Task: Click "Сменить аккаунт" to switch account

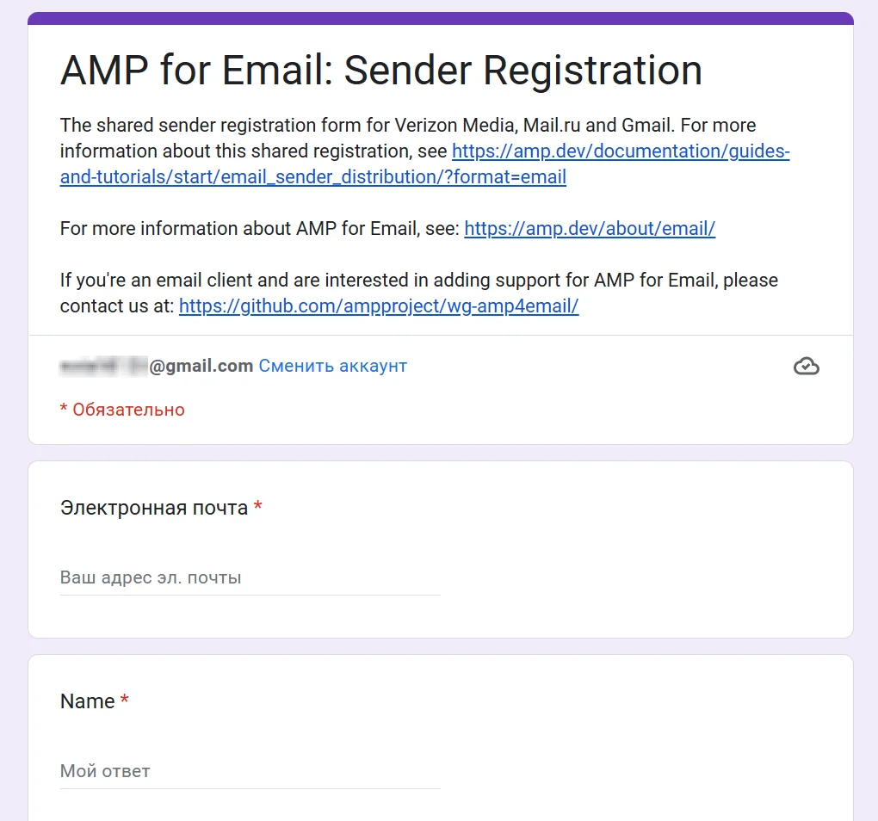Action: click(332, 366)
